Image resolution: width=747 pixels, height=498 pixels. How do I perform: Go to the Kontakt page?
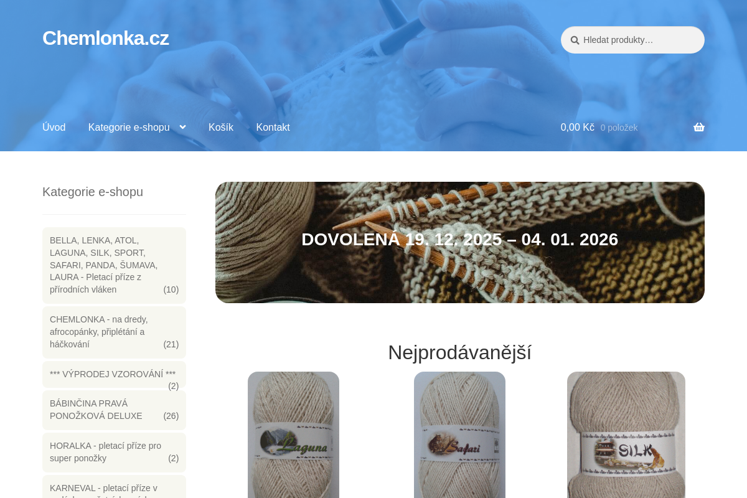click(273, 127)
